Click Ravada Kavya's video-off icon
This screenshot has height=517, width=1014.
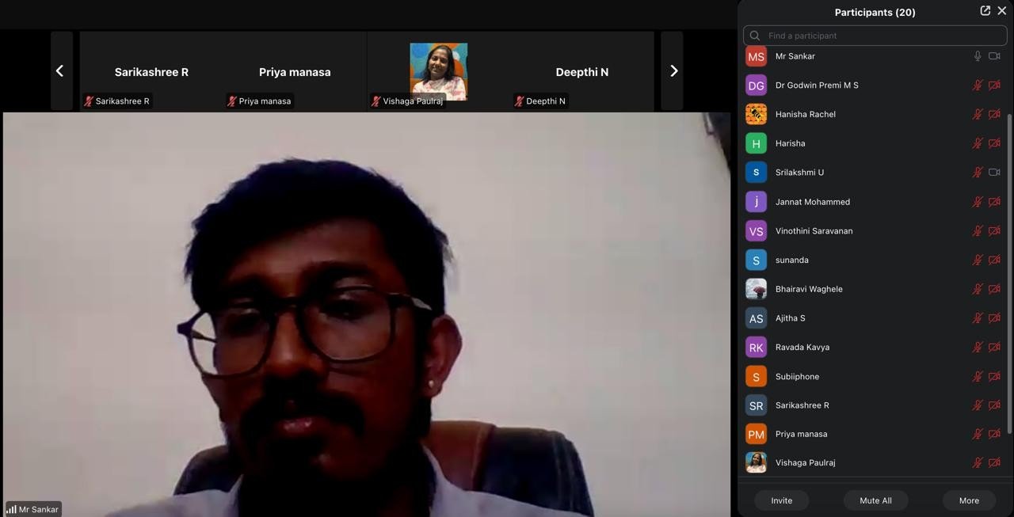994,347
